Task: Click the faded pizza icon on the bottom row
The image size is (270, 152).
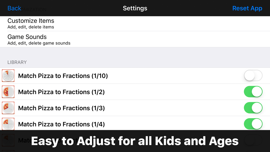Action: click(8, 140)
